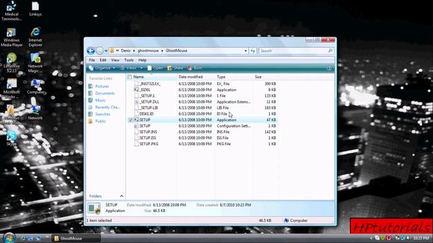Click the GhostMouse taskbar button
This screenshot has height=243, width=433.
76,238
